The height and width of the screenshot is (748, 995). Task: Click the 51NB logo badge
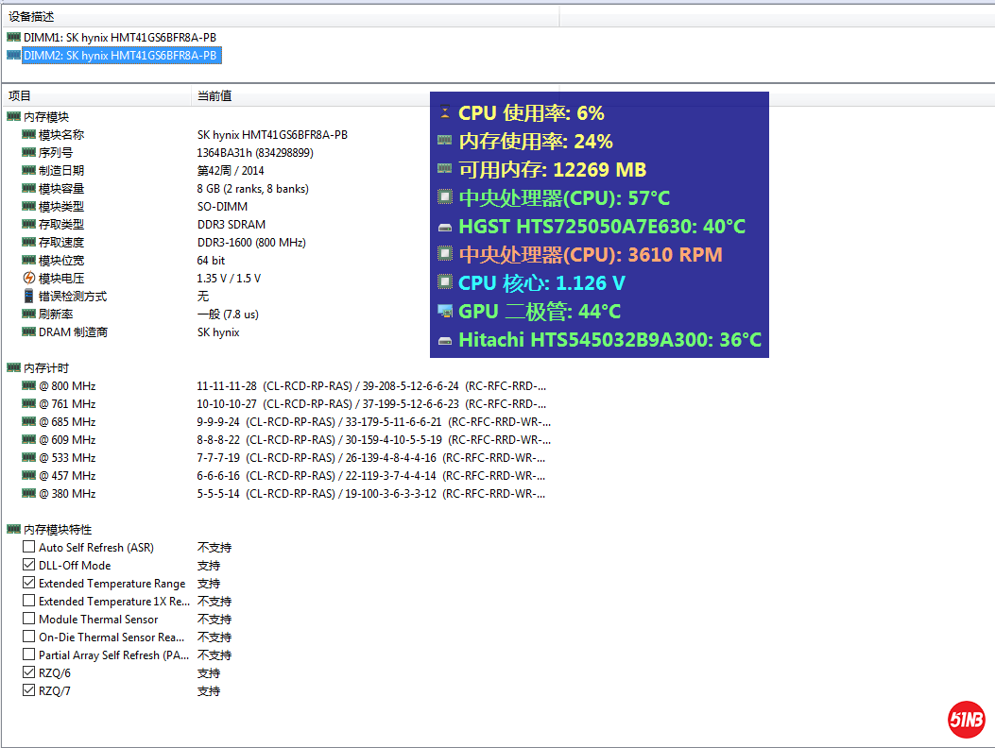pyautogui.click(x=966, y=721)
